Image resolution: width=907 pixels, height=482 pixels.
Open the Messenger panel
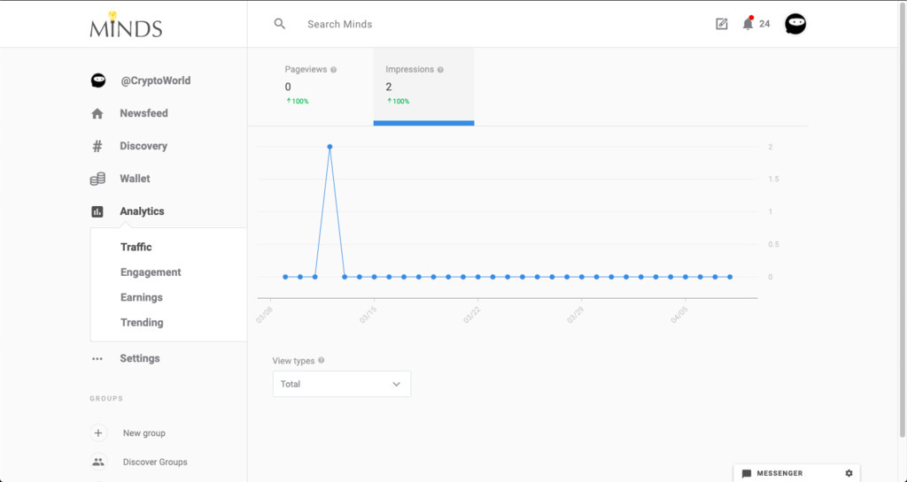pyautogui.click(x=779, y=473)
